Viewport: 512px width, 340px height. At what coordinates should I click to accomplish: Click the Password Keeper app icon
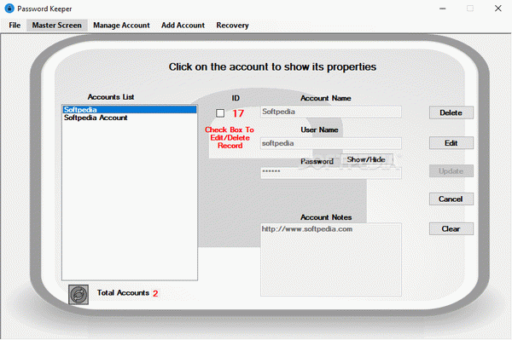9,9
